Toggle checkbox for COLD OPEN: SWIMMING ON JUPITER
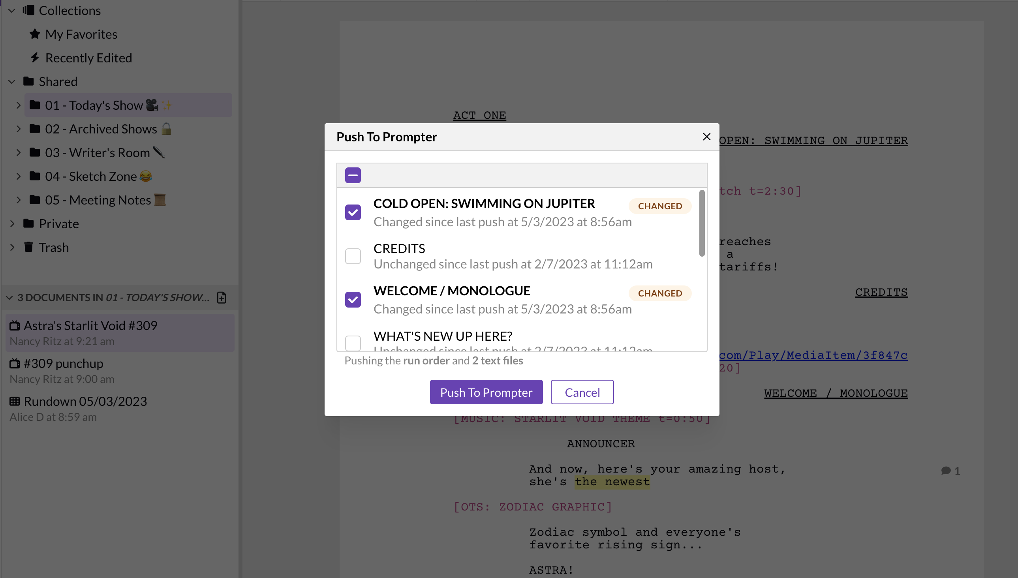The width and height of the screenshot is (1018, 578). coord(354,212)
